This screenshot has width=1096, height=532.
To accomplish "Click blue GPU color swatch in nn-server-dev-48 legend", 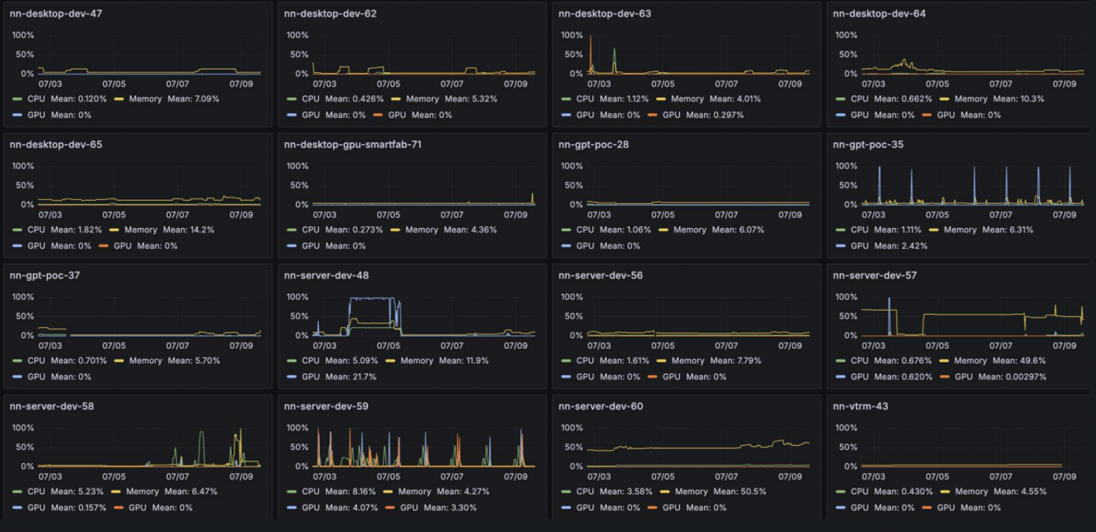I will pos(292,377).
